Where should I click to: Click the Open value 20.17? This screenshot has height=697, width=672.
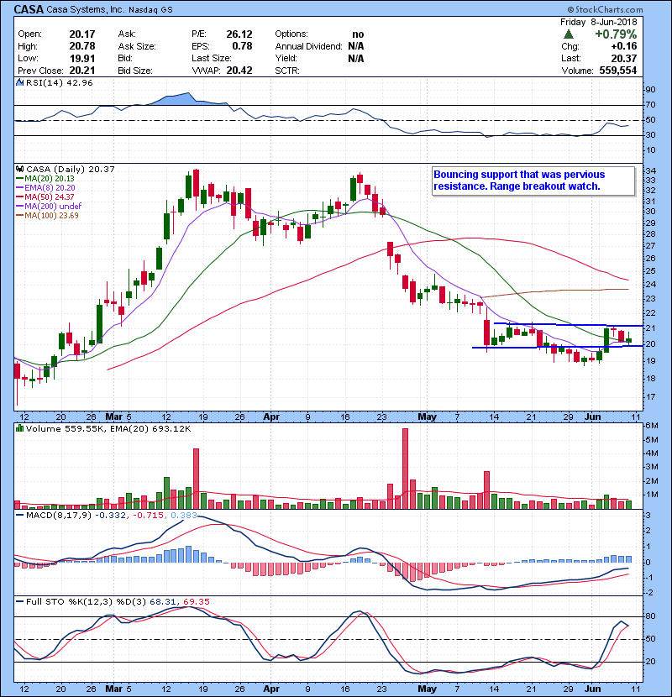click(82, 34)
